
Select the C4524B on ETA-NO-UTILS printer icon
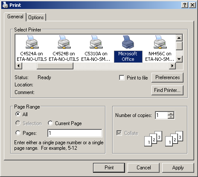pyautogui.click(x=64, y=42)
